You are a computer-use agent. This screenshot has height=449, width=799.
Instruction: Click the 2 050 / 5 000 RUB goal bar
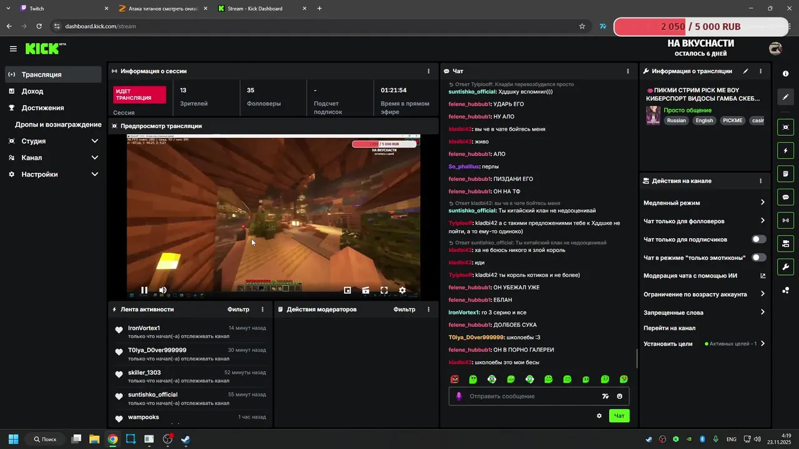pyautogui.click(x=700, y=27)
